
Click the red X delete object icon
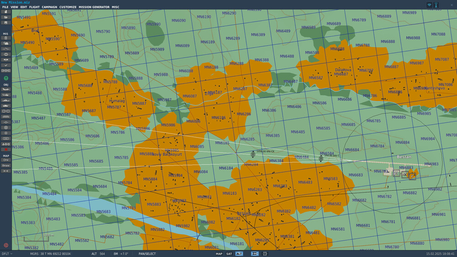[6, 150]
